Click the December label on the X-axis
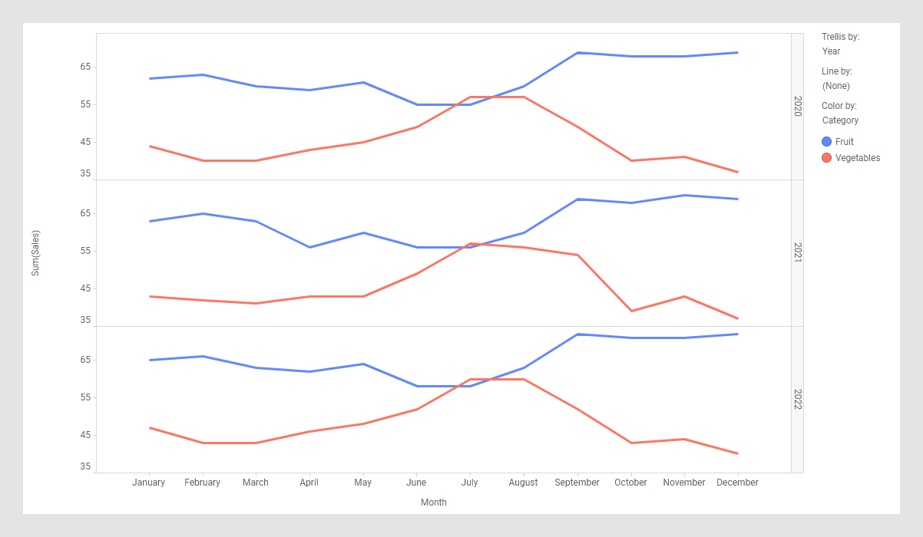This screenshot has width=923, height=537. [737, 483]
